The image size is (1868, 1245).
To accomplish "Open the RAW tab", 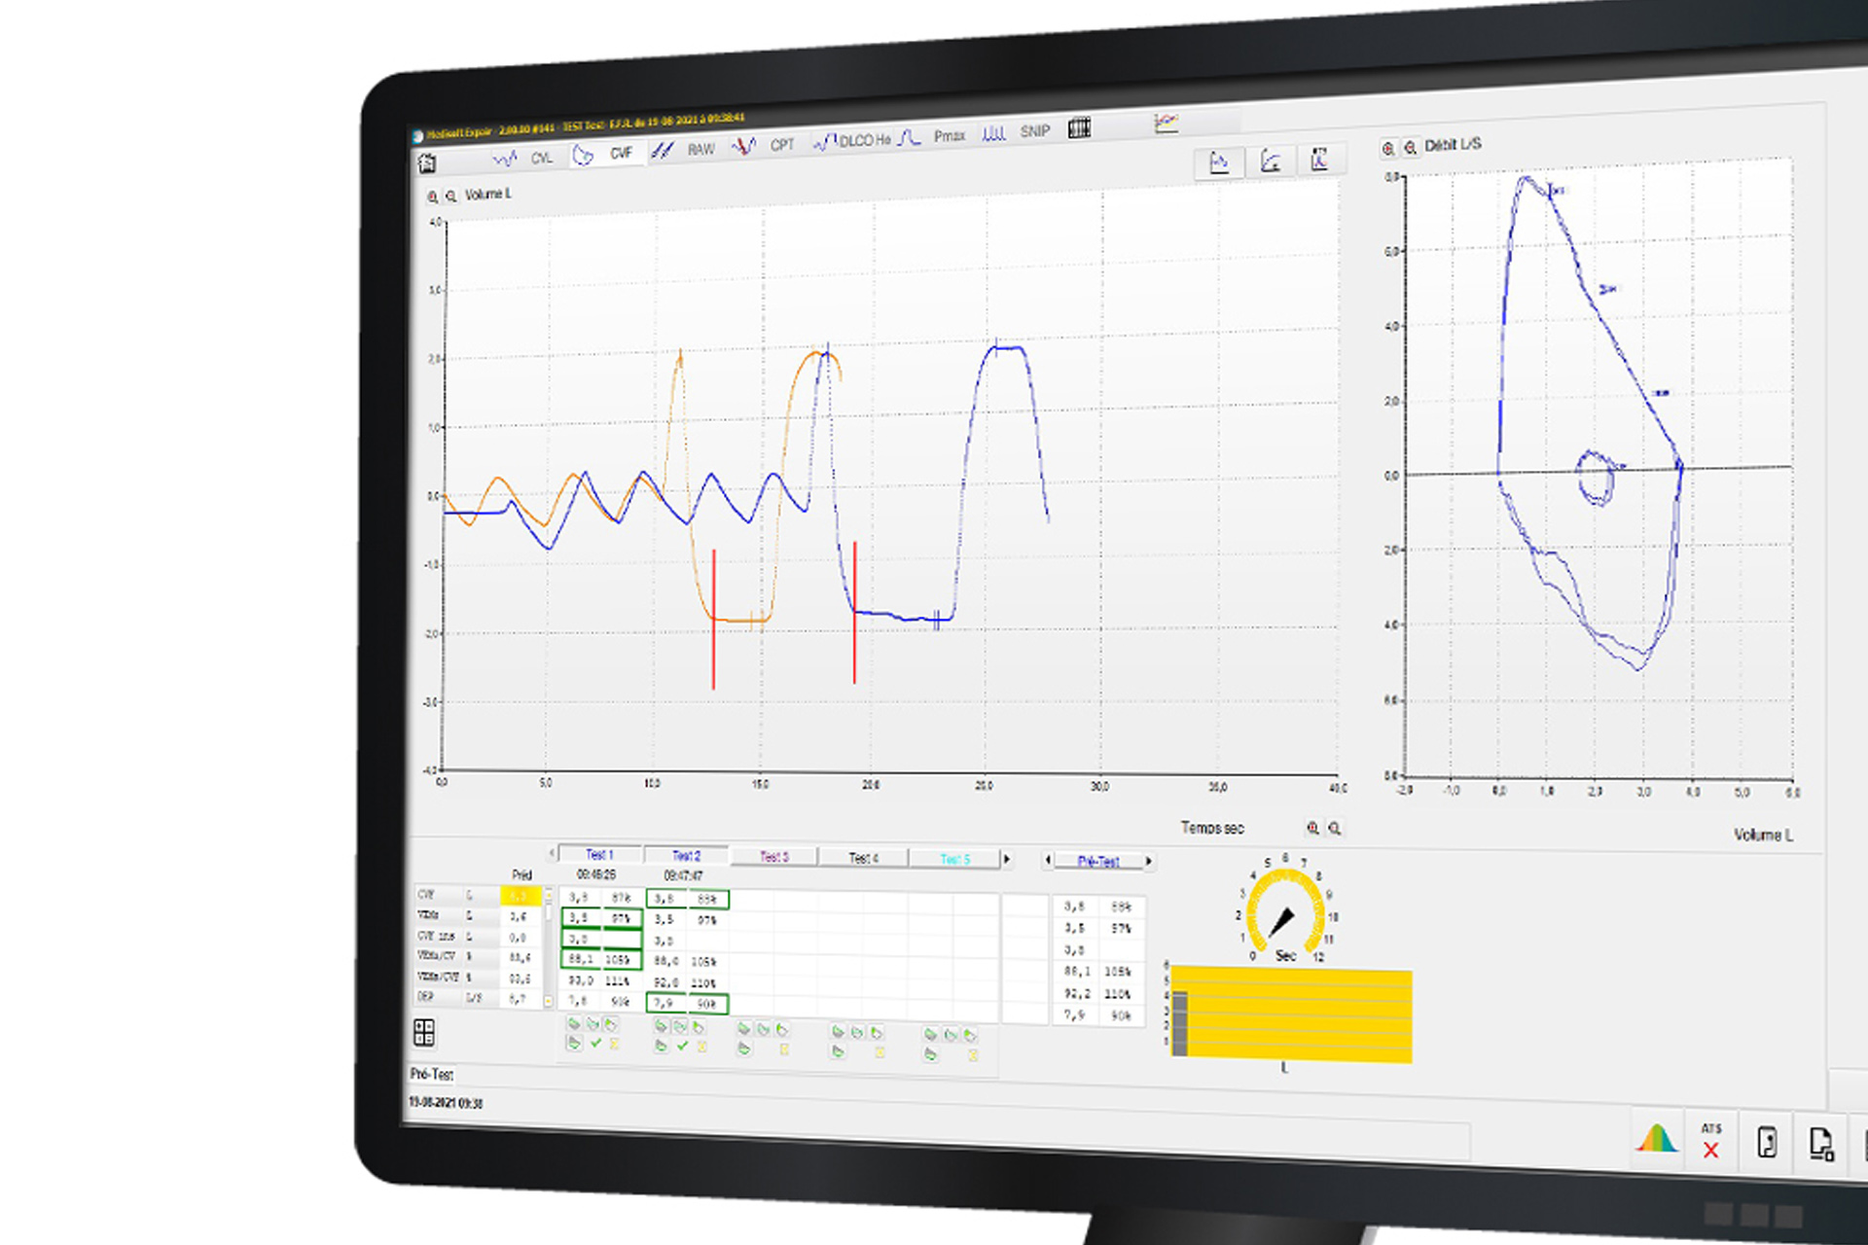I will pos(700,150).
